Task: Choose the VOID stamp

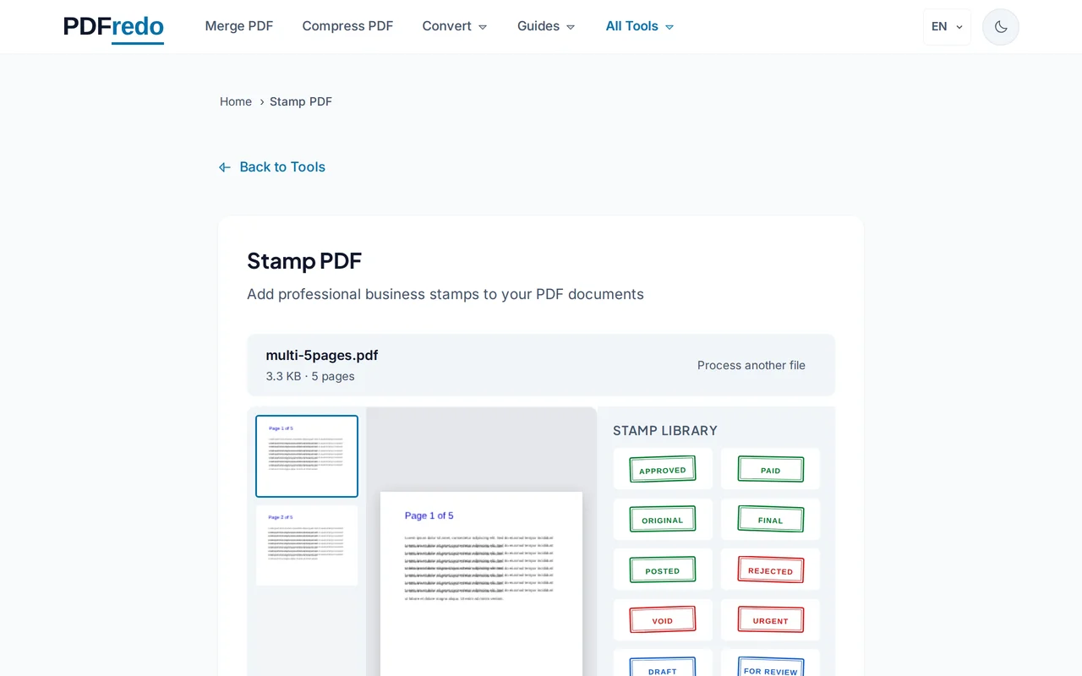Action: (x=663, y=619)
